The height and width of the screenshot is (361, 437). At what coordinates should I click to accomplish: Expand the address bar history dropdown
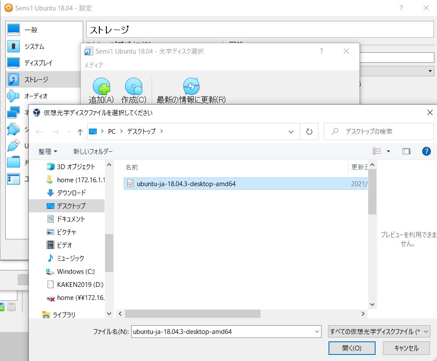coord(291,132)
